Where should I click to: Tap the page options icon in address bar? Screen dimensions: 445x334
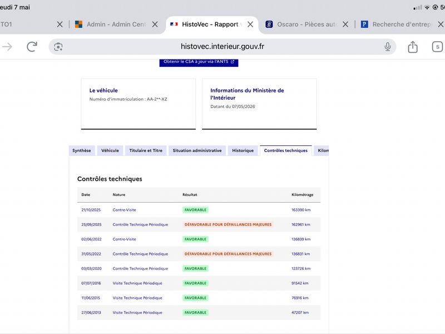coord(58,47)
